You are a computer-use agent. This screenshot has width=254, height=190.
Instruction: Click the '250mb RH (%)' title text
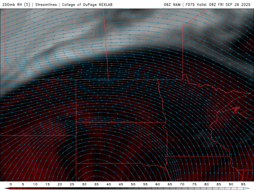pyautogui.click(x=17, y=4)
